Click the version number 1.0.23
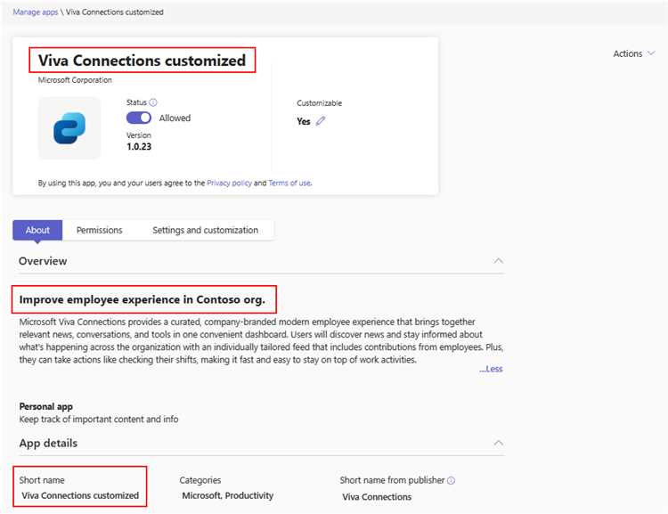Image resolution: width=668 pixels, height=514 pixels. click(x=139, y=147)
